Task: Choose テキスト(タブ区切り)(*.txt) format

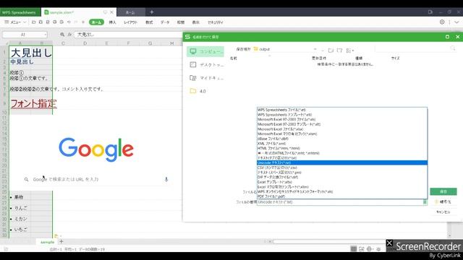Action: pyautogui.click(x=342, y=158)
